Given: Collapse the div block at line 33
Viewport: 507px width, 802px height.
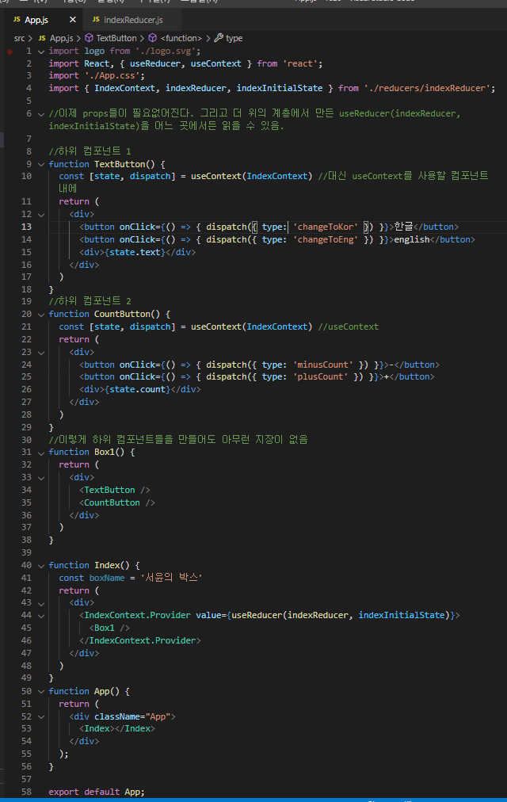Looking at the screenshot, I should pyautogui.click(x=41, y=477).
